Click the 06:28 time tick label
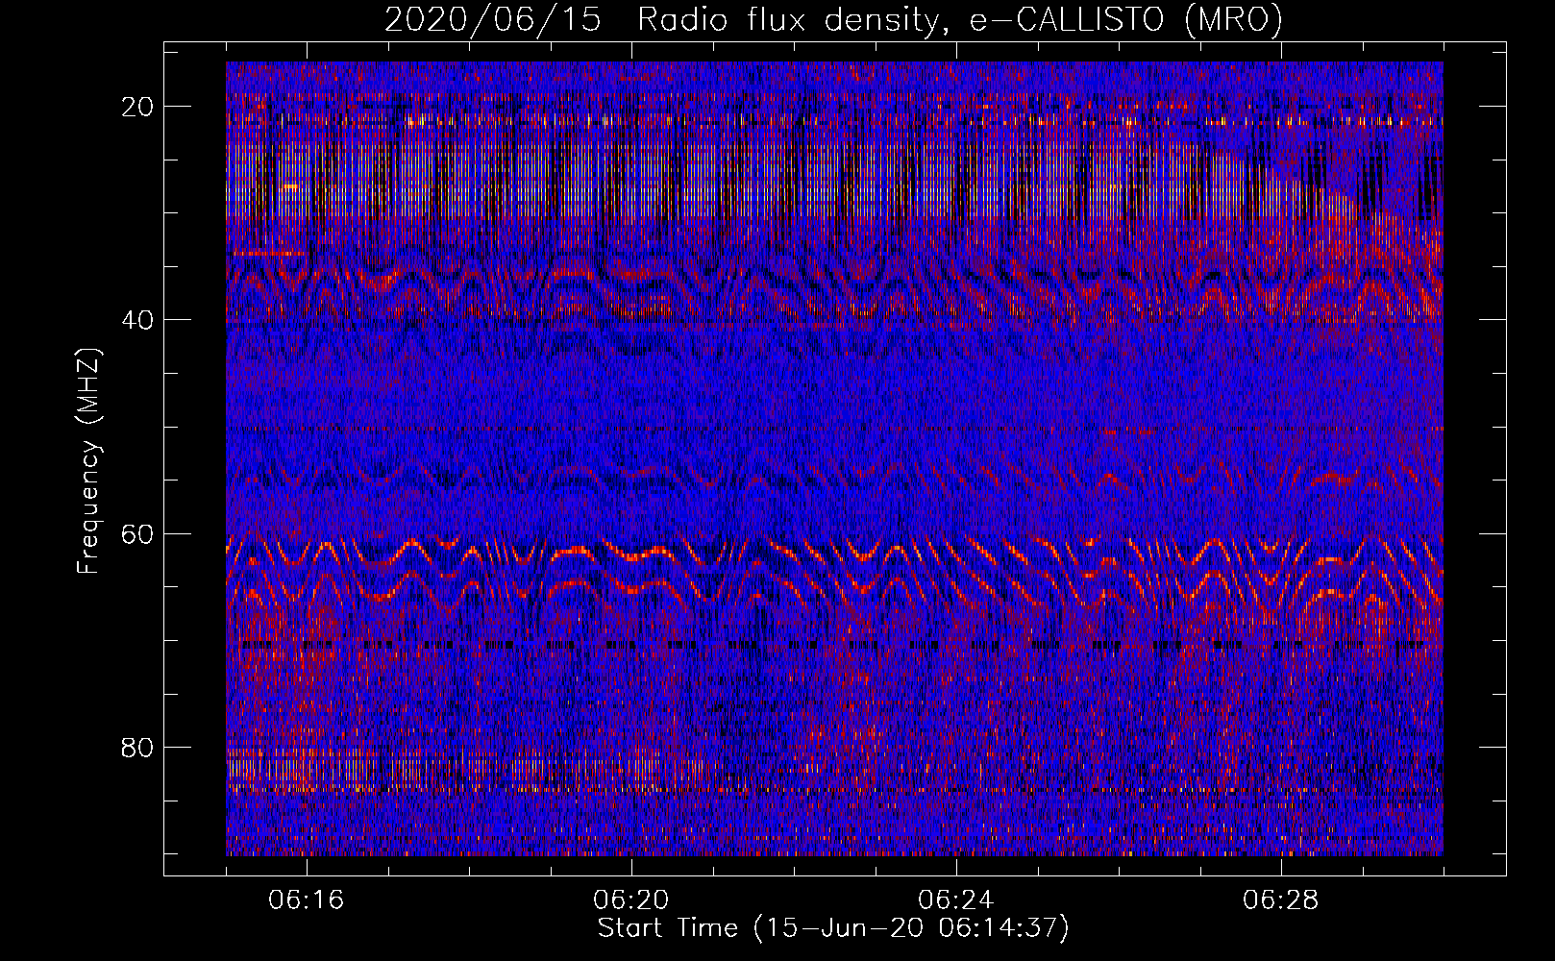This screenshot has height=961, width=1555. [x=1281, y=900]
